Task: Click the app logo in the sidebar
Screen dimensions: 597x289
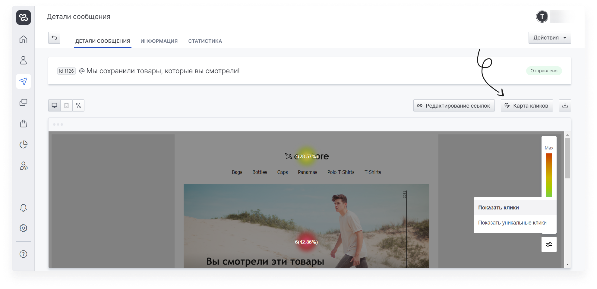Action: click(24, 17)
